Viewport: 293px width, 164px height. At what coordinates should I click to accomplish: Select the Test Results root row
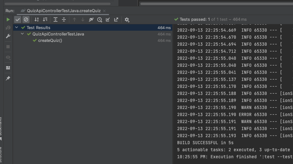click(93, 27)
